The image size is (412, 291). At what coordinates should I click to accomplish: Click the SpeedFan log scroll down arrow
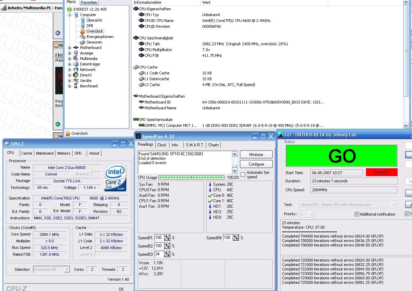click(235, 170)
